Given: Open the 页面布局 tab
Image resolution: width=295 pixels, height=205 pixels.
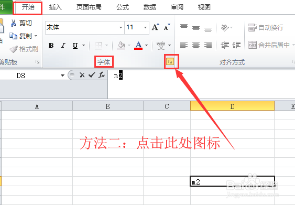Looking at the screenshot, I should 89,7.
